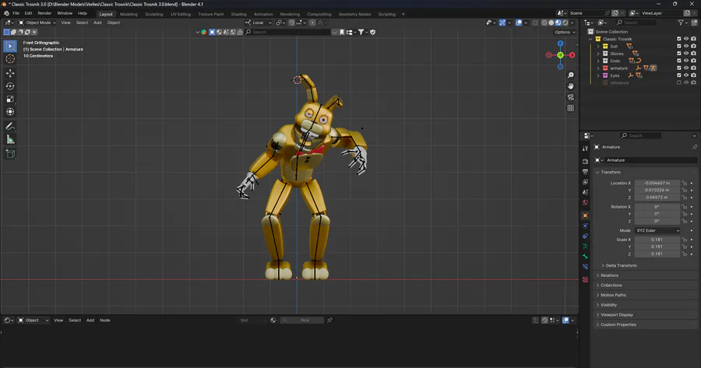Collapse the Classic Trosnik collection
Viewport: 701px width, 368px height.
tap(591, 39)
